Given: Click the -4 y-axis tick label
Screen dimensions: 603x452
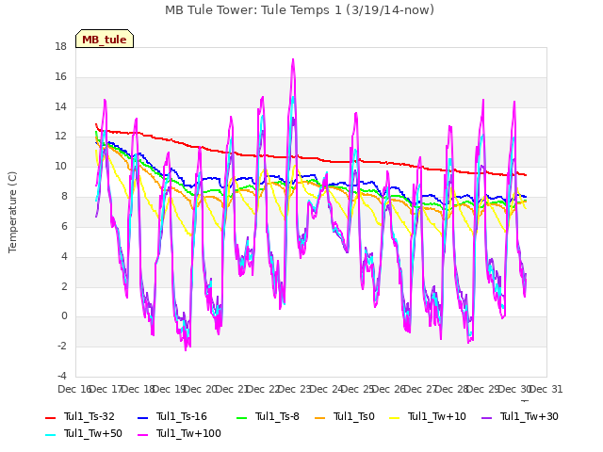Looking at the screenshot, I should click(62, 376).
